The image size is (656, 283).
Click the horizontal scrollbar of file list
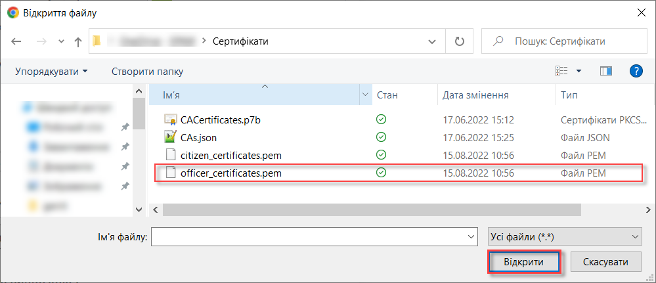pyautogui.click(x=372, y=209)
